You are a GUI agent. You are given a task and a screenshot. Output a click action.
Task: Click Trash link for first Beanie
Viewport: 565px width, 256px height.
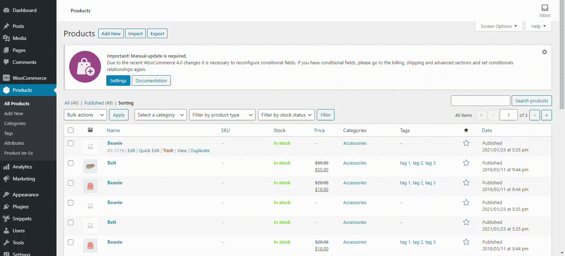click(x=168, y=150)
